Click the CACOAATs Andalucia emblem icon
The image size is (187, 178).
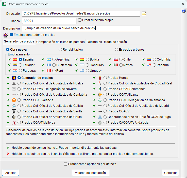(100, 123)
